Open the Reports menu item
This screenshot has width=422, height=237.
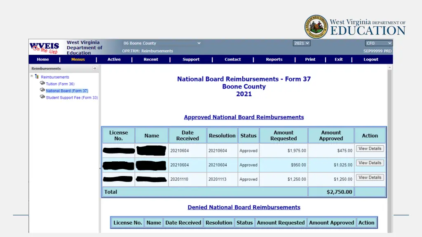(x=274, y=59)
